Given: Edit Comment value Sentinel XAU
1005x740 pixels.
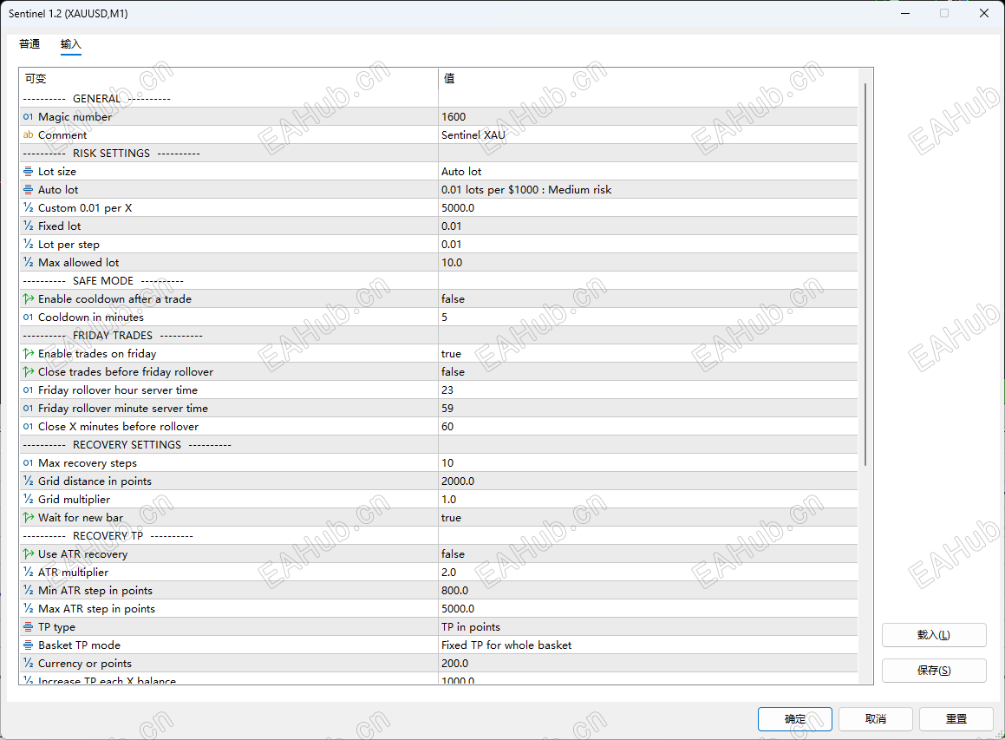Looking at the screenshot, I should pos(648,134).
